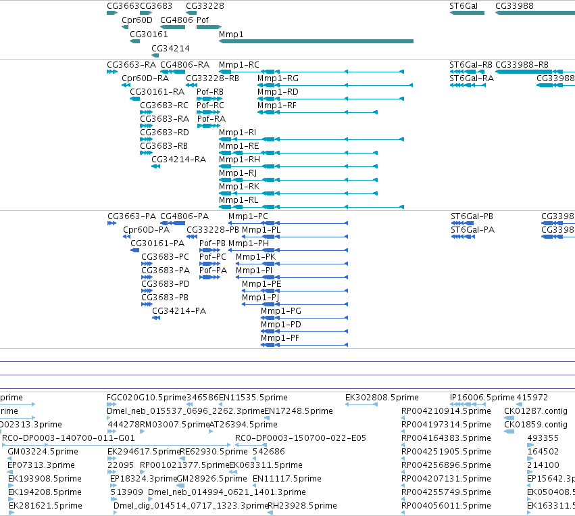Image resolution: width=575 pixels, height=516 pixels.
Task: Click the CG34214 gene label
Action: tap(170, 49)
